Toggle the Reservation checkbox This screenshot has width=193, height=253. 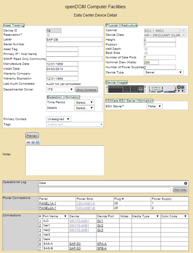pyautogui.click(x=48, y=35)
